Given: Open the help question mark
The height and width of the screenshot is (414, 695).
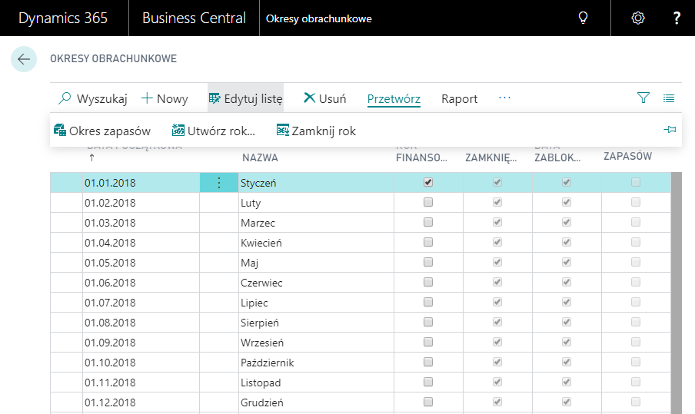Looking at the screenshot, I should click(677, 18).
